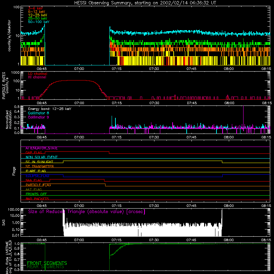Select the cyan Collimator 8 label
The width and height of the screenshot is (274, 274).
coord(38,113)
